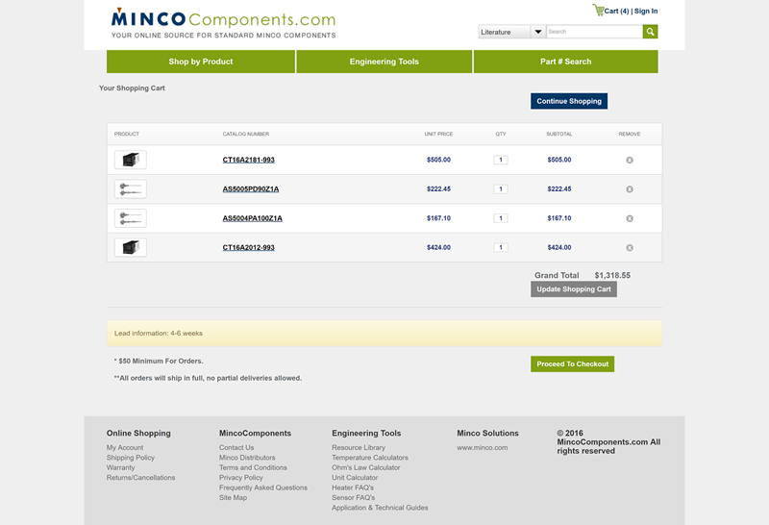
Task: Open product thumbnail for CT16A2181-993
Action: 131,160
